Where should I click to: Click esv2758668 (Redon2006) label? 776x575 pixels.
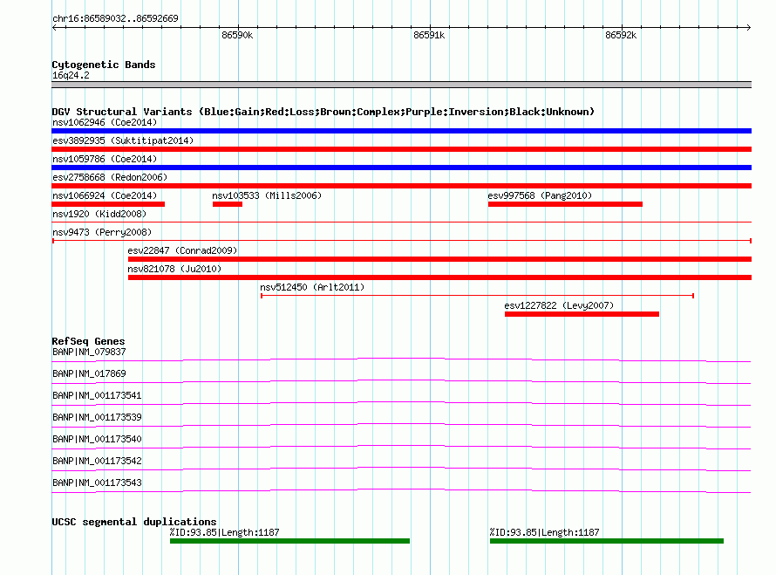pyautogui.click(x=110, y=177)
